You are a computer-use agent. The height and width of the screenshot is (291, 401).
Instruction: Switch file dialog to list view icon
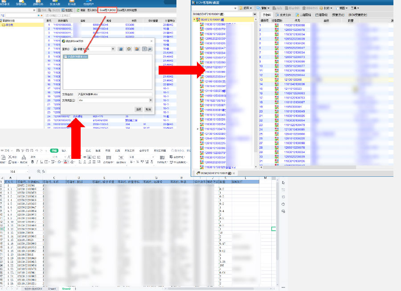click(x=144, y=49)
